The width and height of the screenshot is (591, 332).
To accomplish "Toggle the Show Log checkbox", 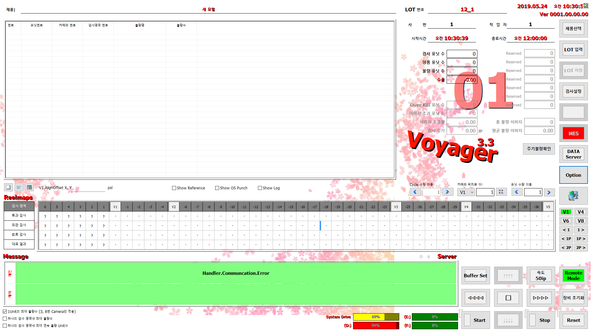I will (x=260, y=188).
